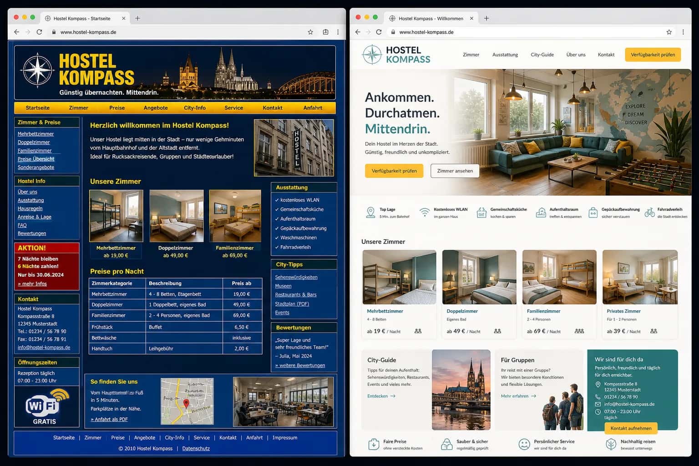Viewport: 699px width, 466px height.
Task: Open the three-dot menu in the right browser
Action: (x=683, y=32)
